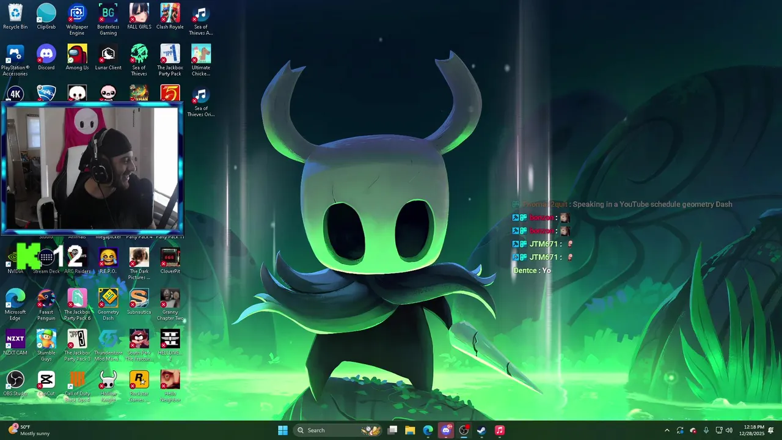Open Clash Royale desktop shortcut
Screen dimensions: 782x440
[x=170, y=17]
